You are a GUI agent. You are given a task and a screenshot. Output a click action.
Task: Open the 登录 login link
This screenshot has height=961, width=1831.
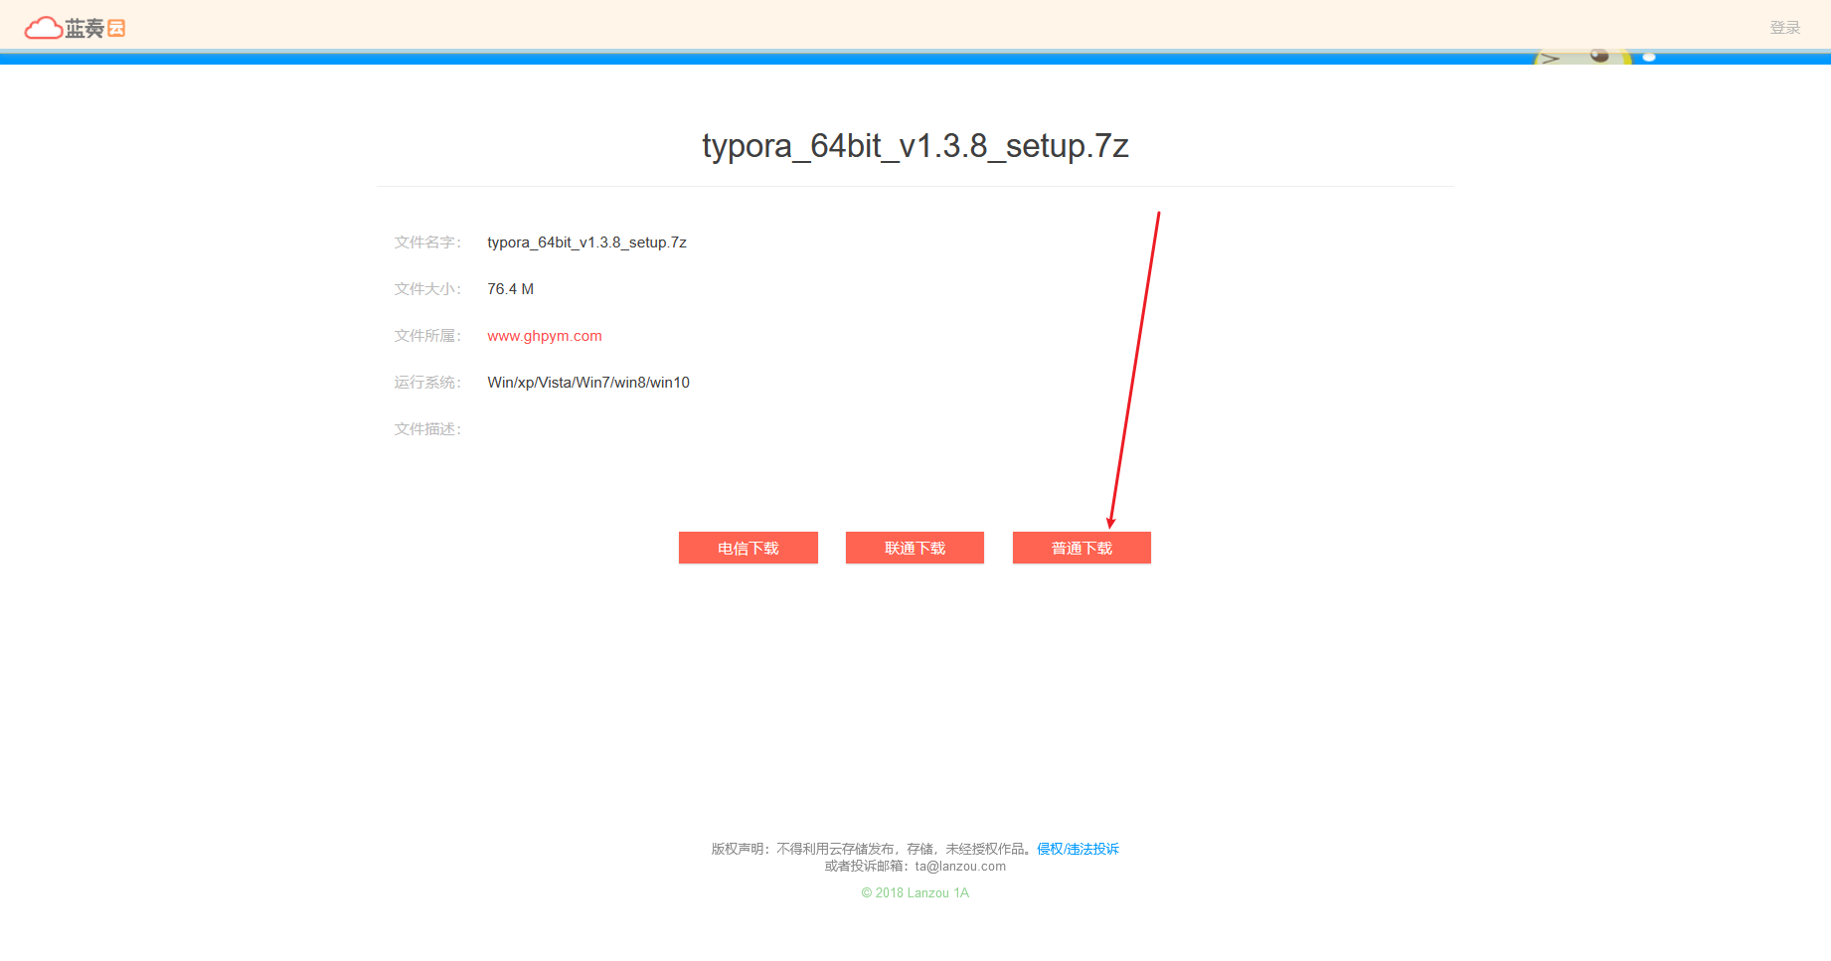pyautogui.click(x=1784, y=28)
